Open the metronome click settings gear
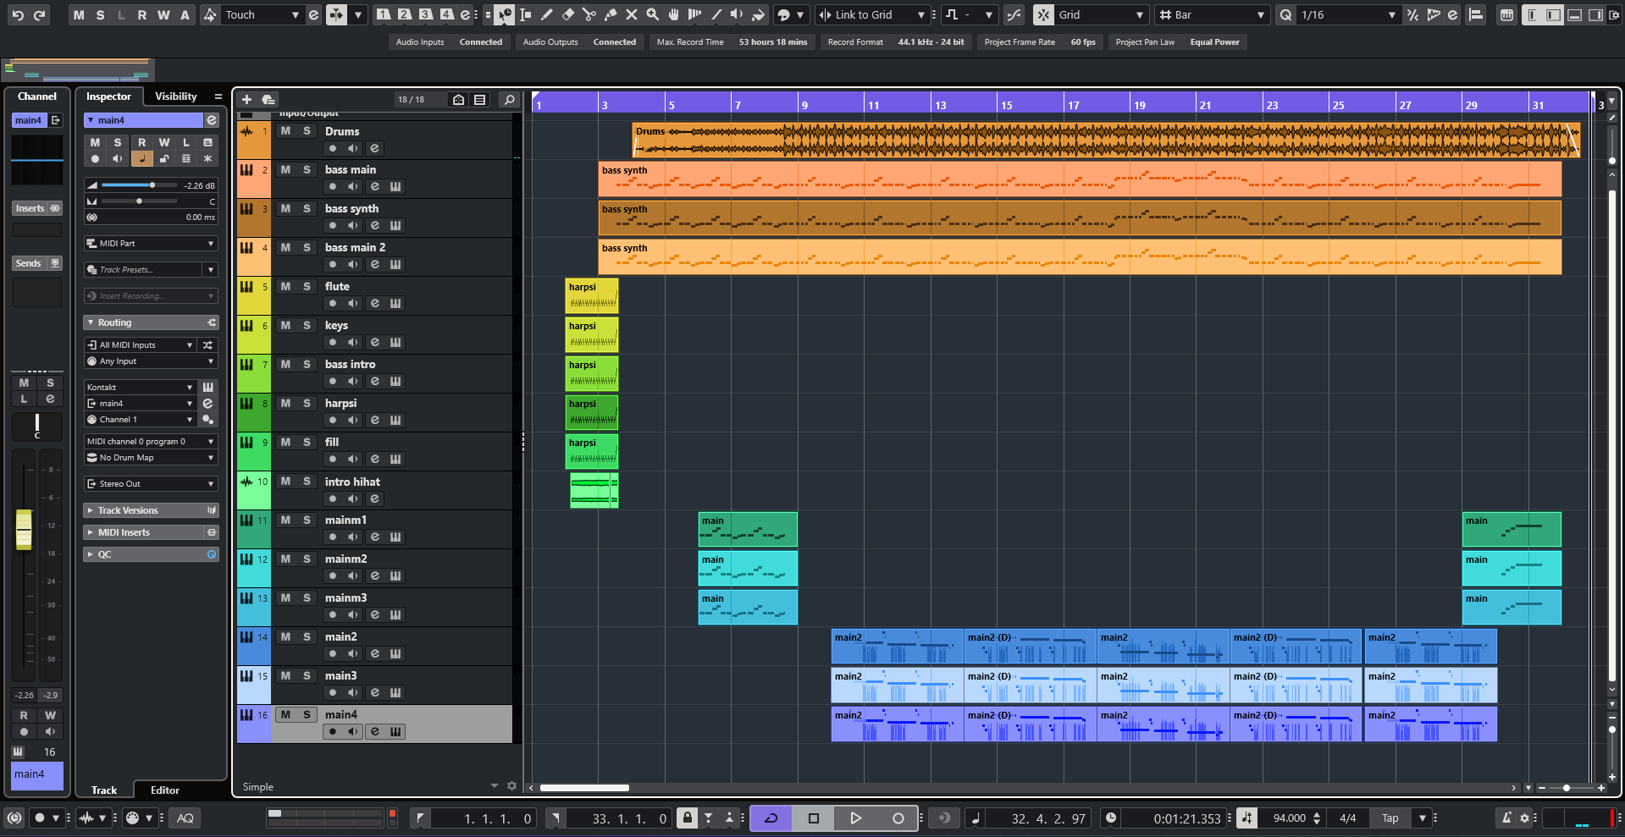Screen dimensions: 1625x837 1525,818
